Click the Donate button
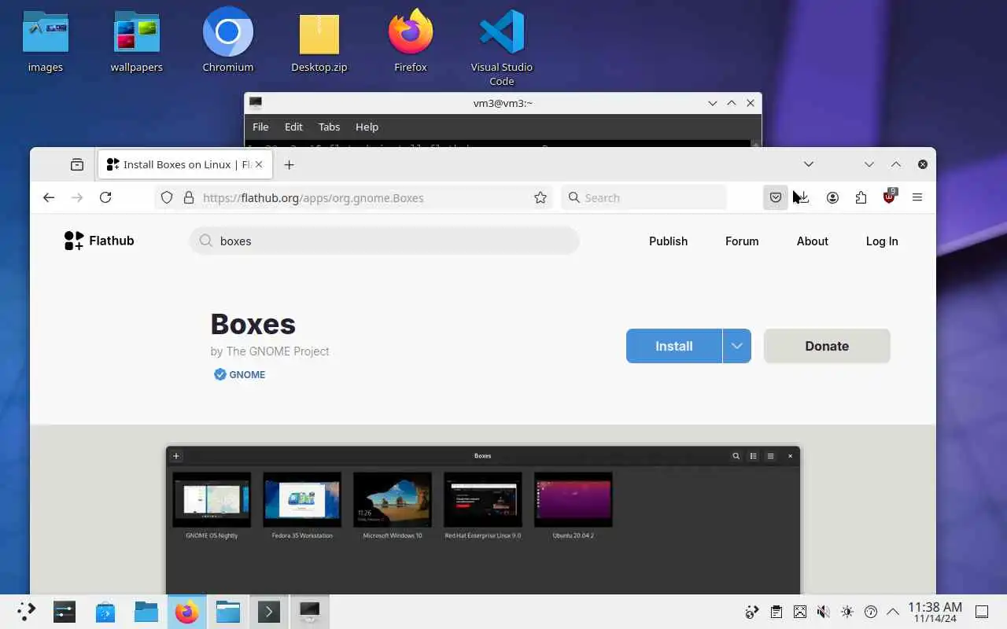This screenshot has width=1007, height=629. 827,346
